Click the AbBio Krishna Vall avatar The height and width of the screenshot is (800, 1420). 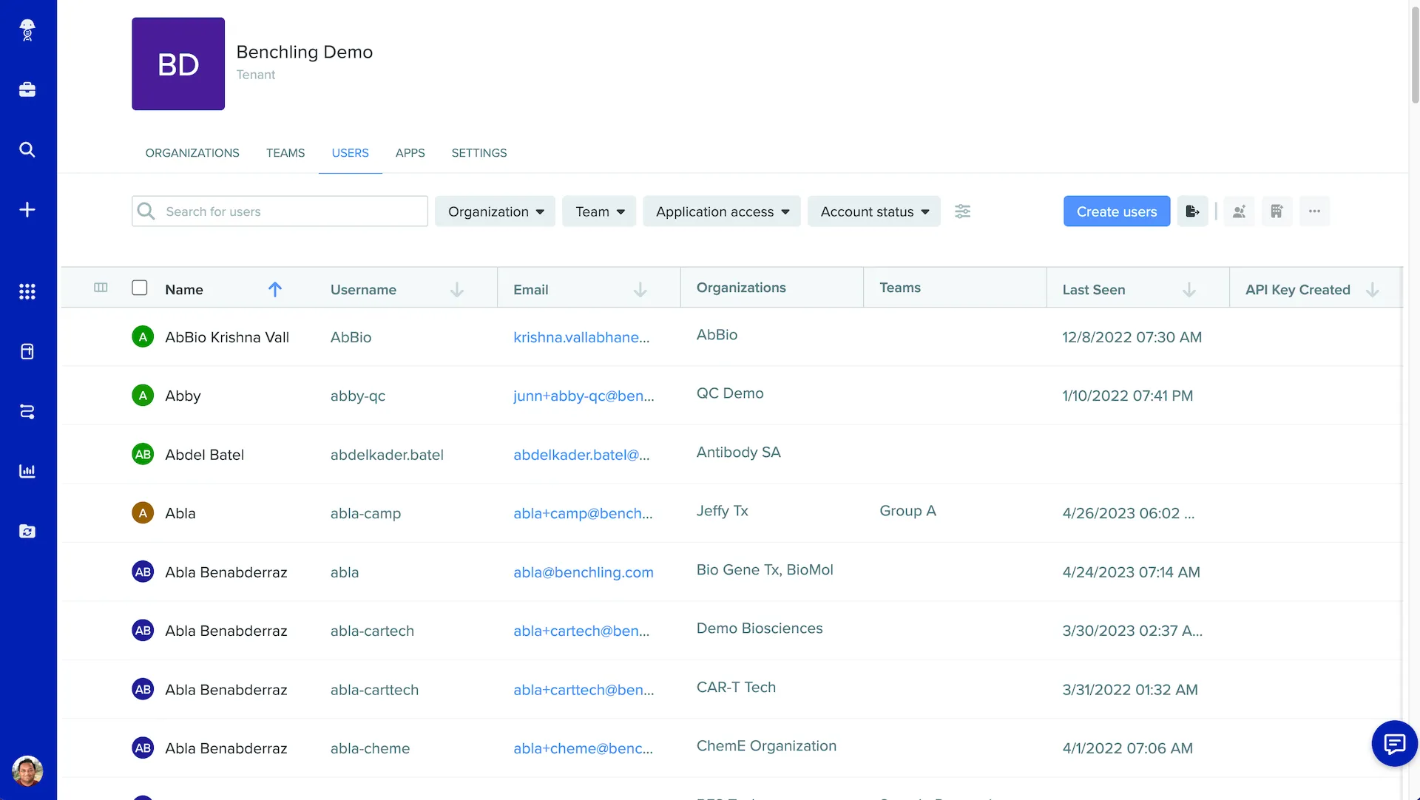143,337
